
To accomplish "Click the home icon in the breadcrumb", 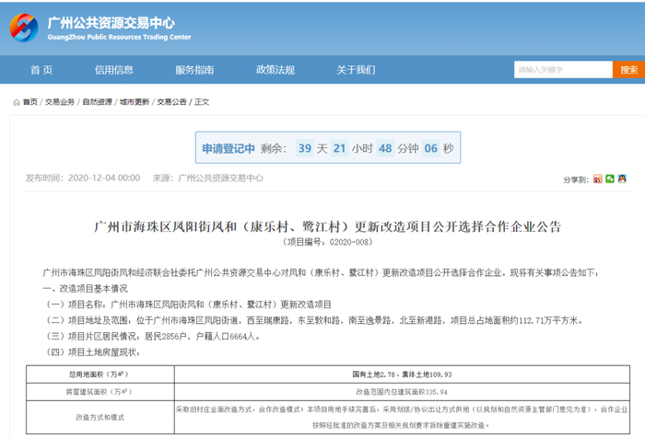I will [x=17, y=102].
